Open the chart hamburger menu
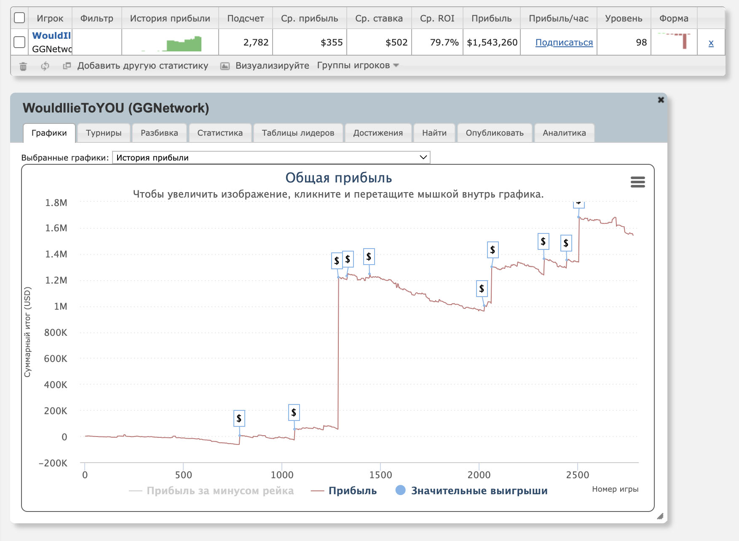739x541 pixels. (x=637, y=182)
